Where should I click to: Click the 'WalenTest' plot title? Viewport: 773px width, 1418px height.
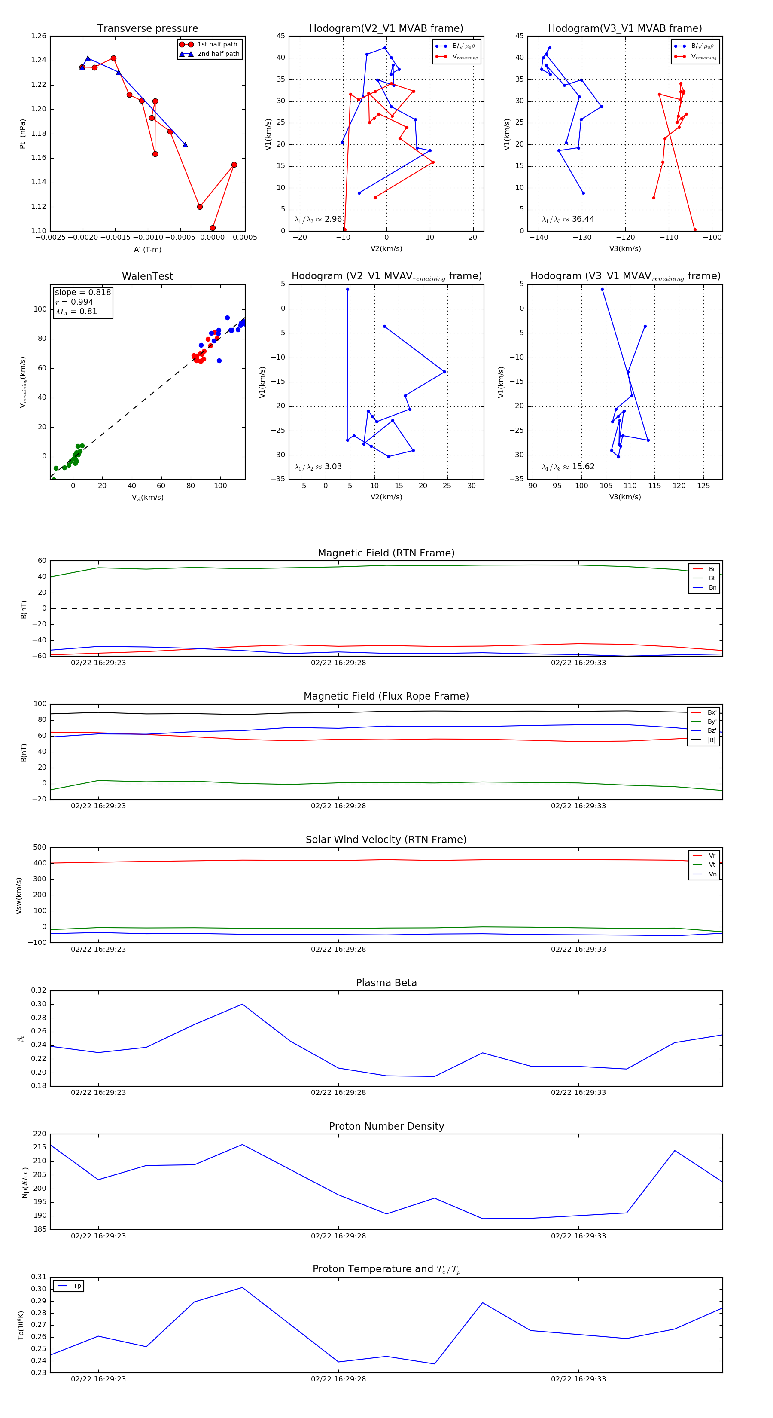point(147,276)
